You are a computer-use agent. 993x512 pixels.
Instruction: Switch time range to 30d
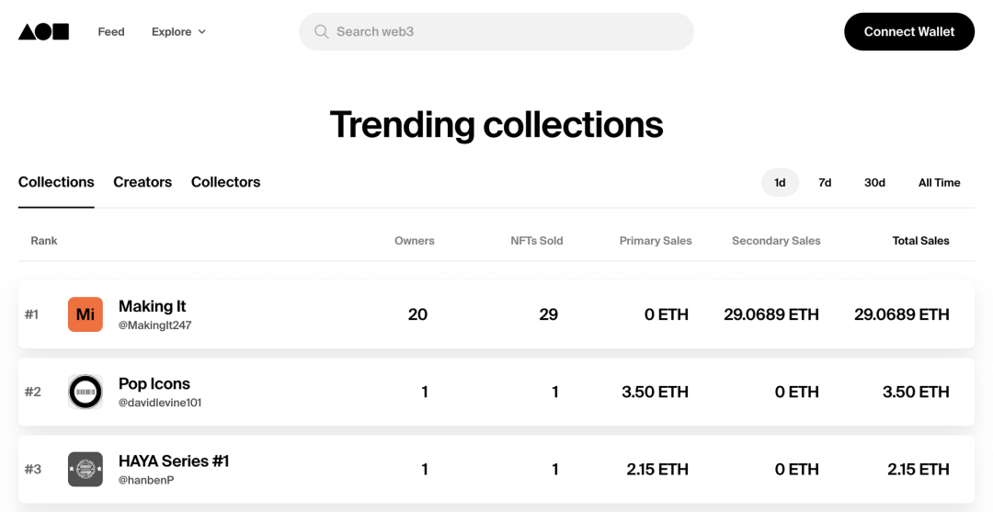pos(874,182)
